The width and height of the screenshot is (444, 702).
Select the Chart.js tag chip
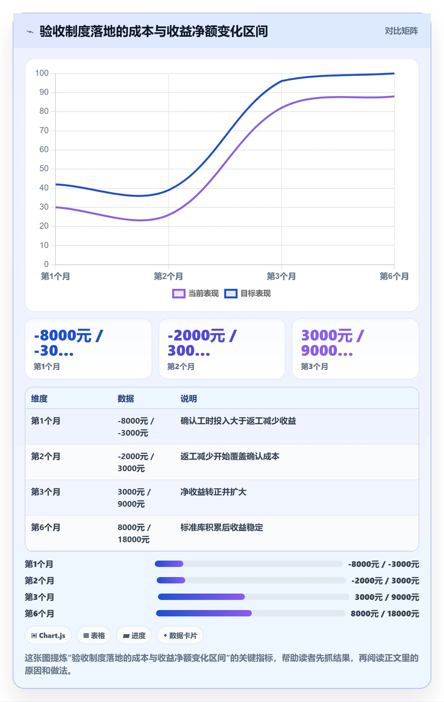point(48,635)
